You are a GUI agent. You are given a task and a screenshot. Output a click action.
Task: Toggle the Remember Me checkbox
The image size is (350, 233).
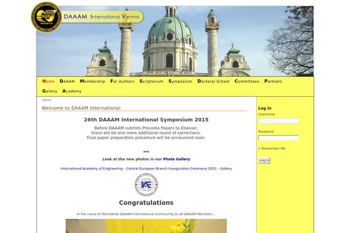pyautogui.click(x=260, y=149)
